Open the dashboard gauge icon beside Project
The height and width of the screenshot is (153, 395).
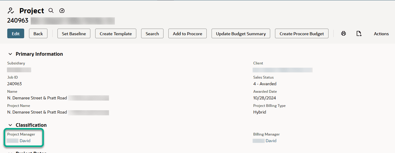click(x=62, y=11)
